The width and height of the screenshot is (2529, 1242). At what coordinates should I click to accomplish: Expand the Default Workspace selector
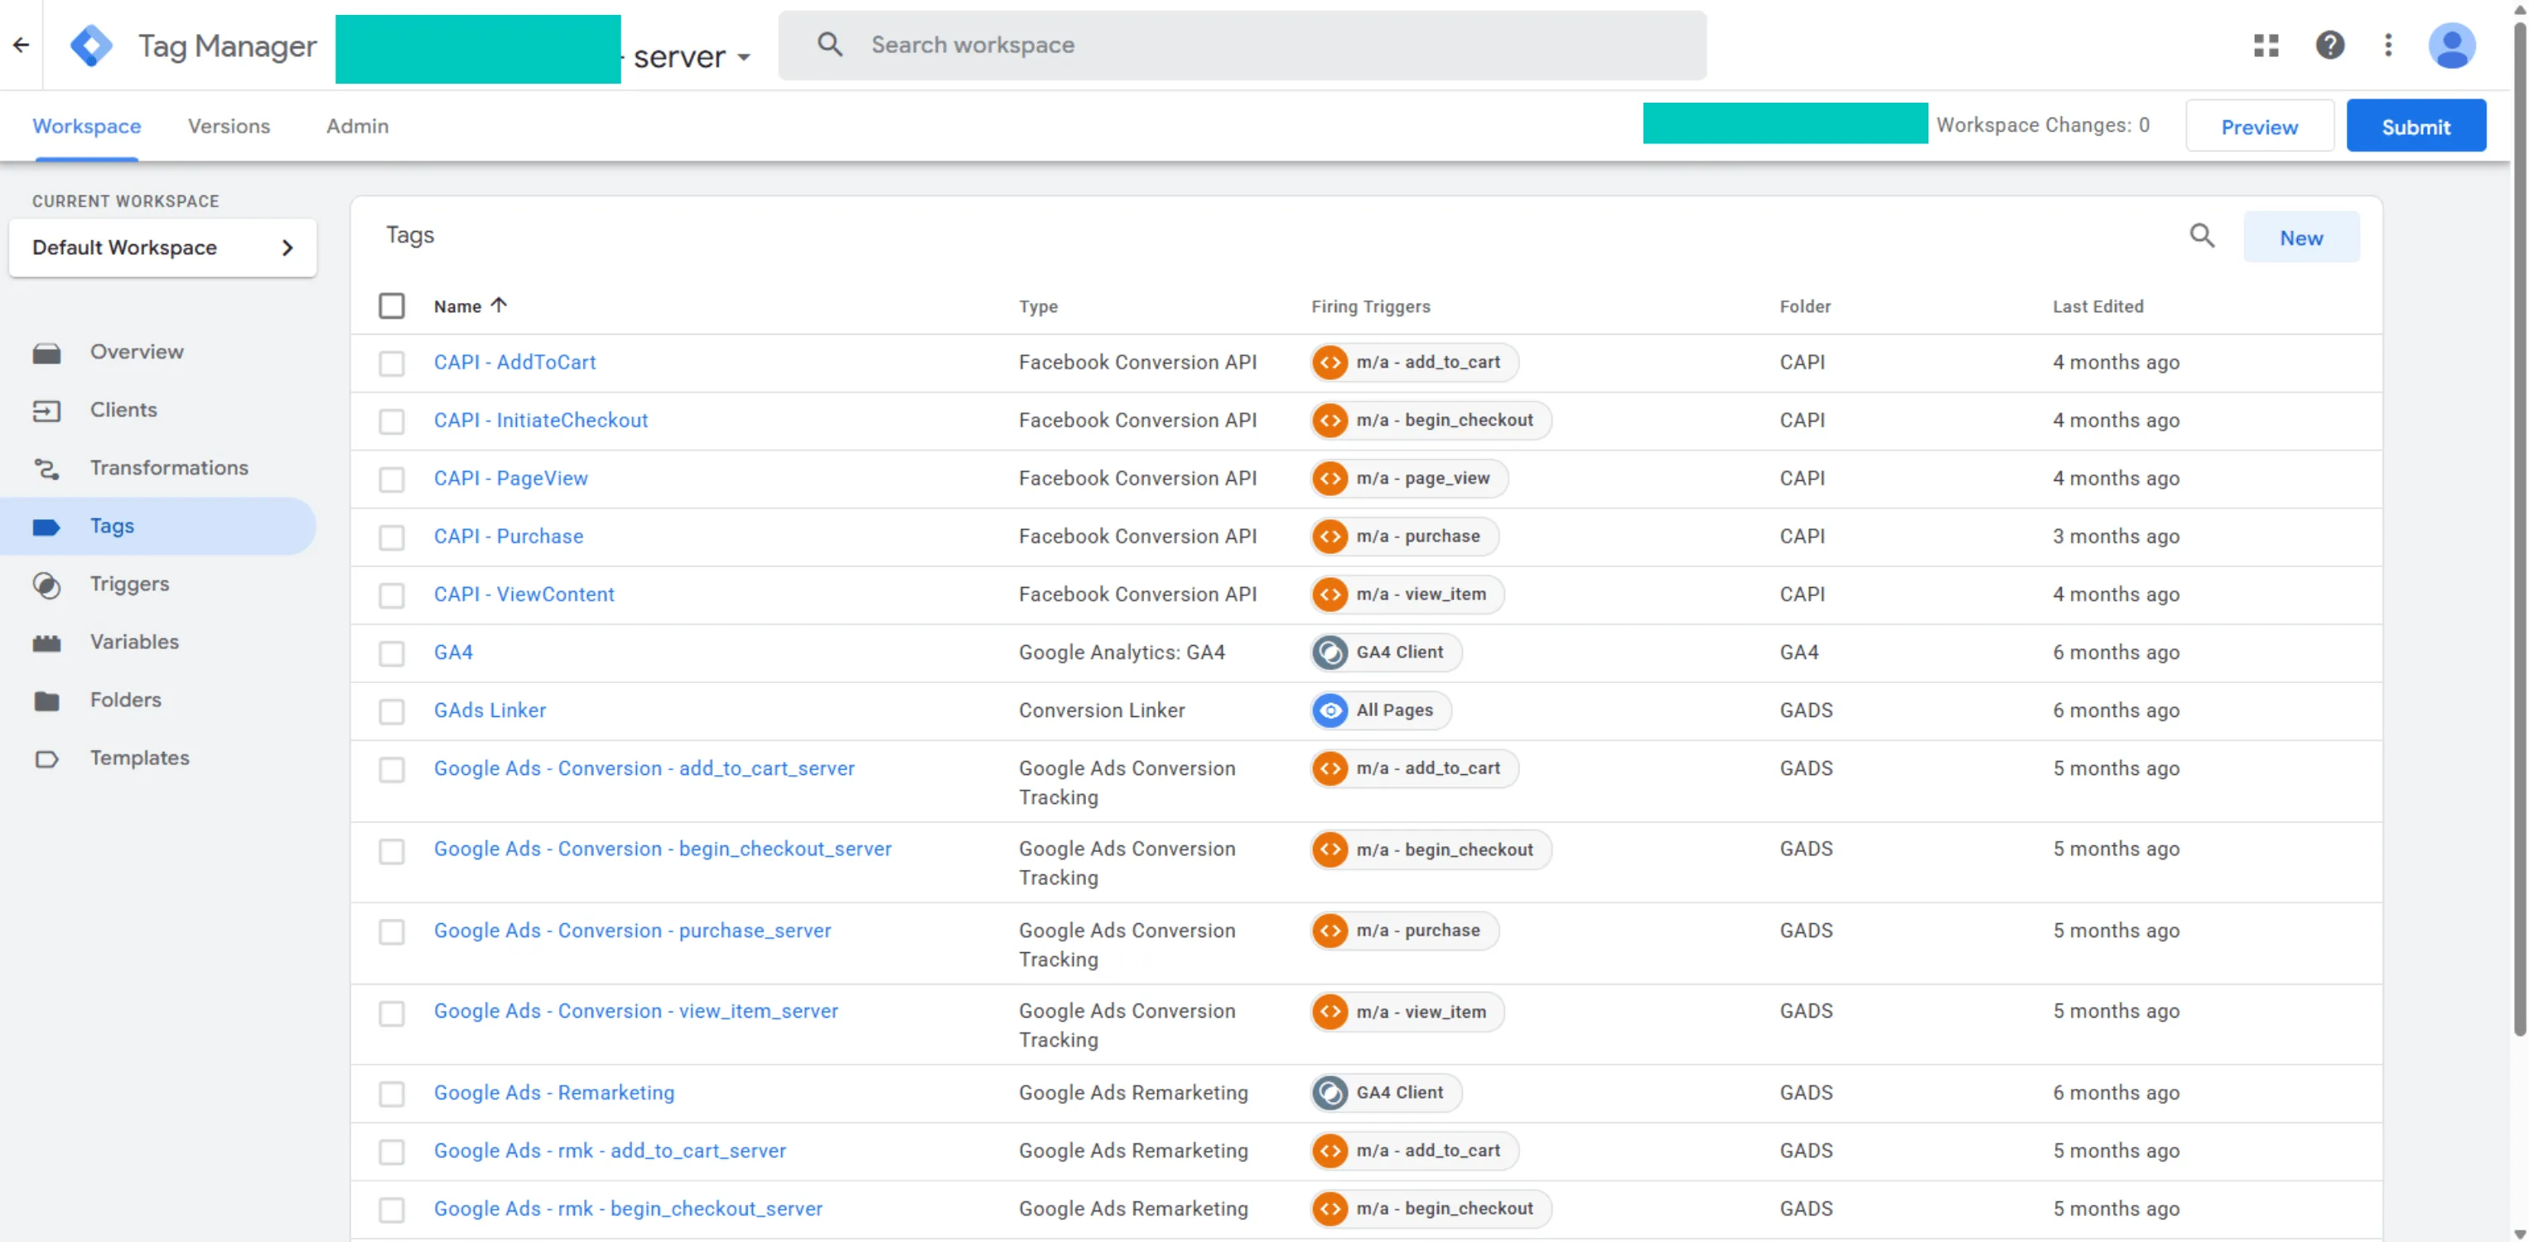pyautogui.click(x=163, y=248)
